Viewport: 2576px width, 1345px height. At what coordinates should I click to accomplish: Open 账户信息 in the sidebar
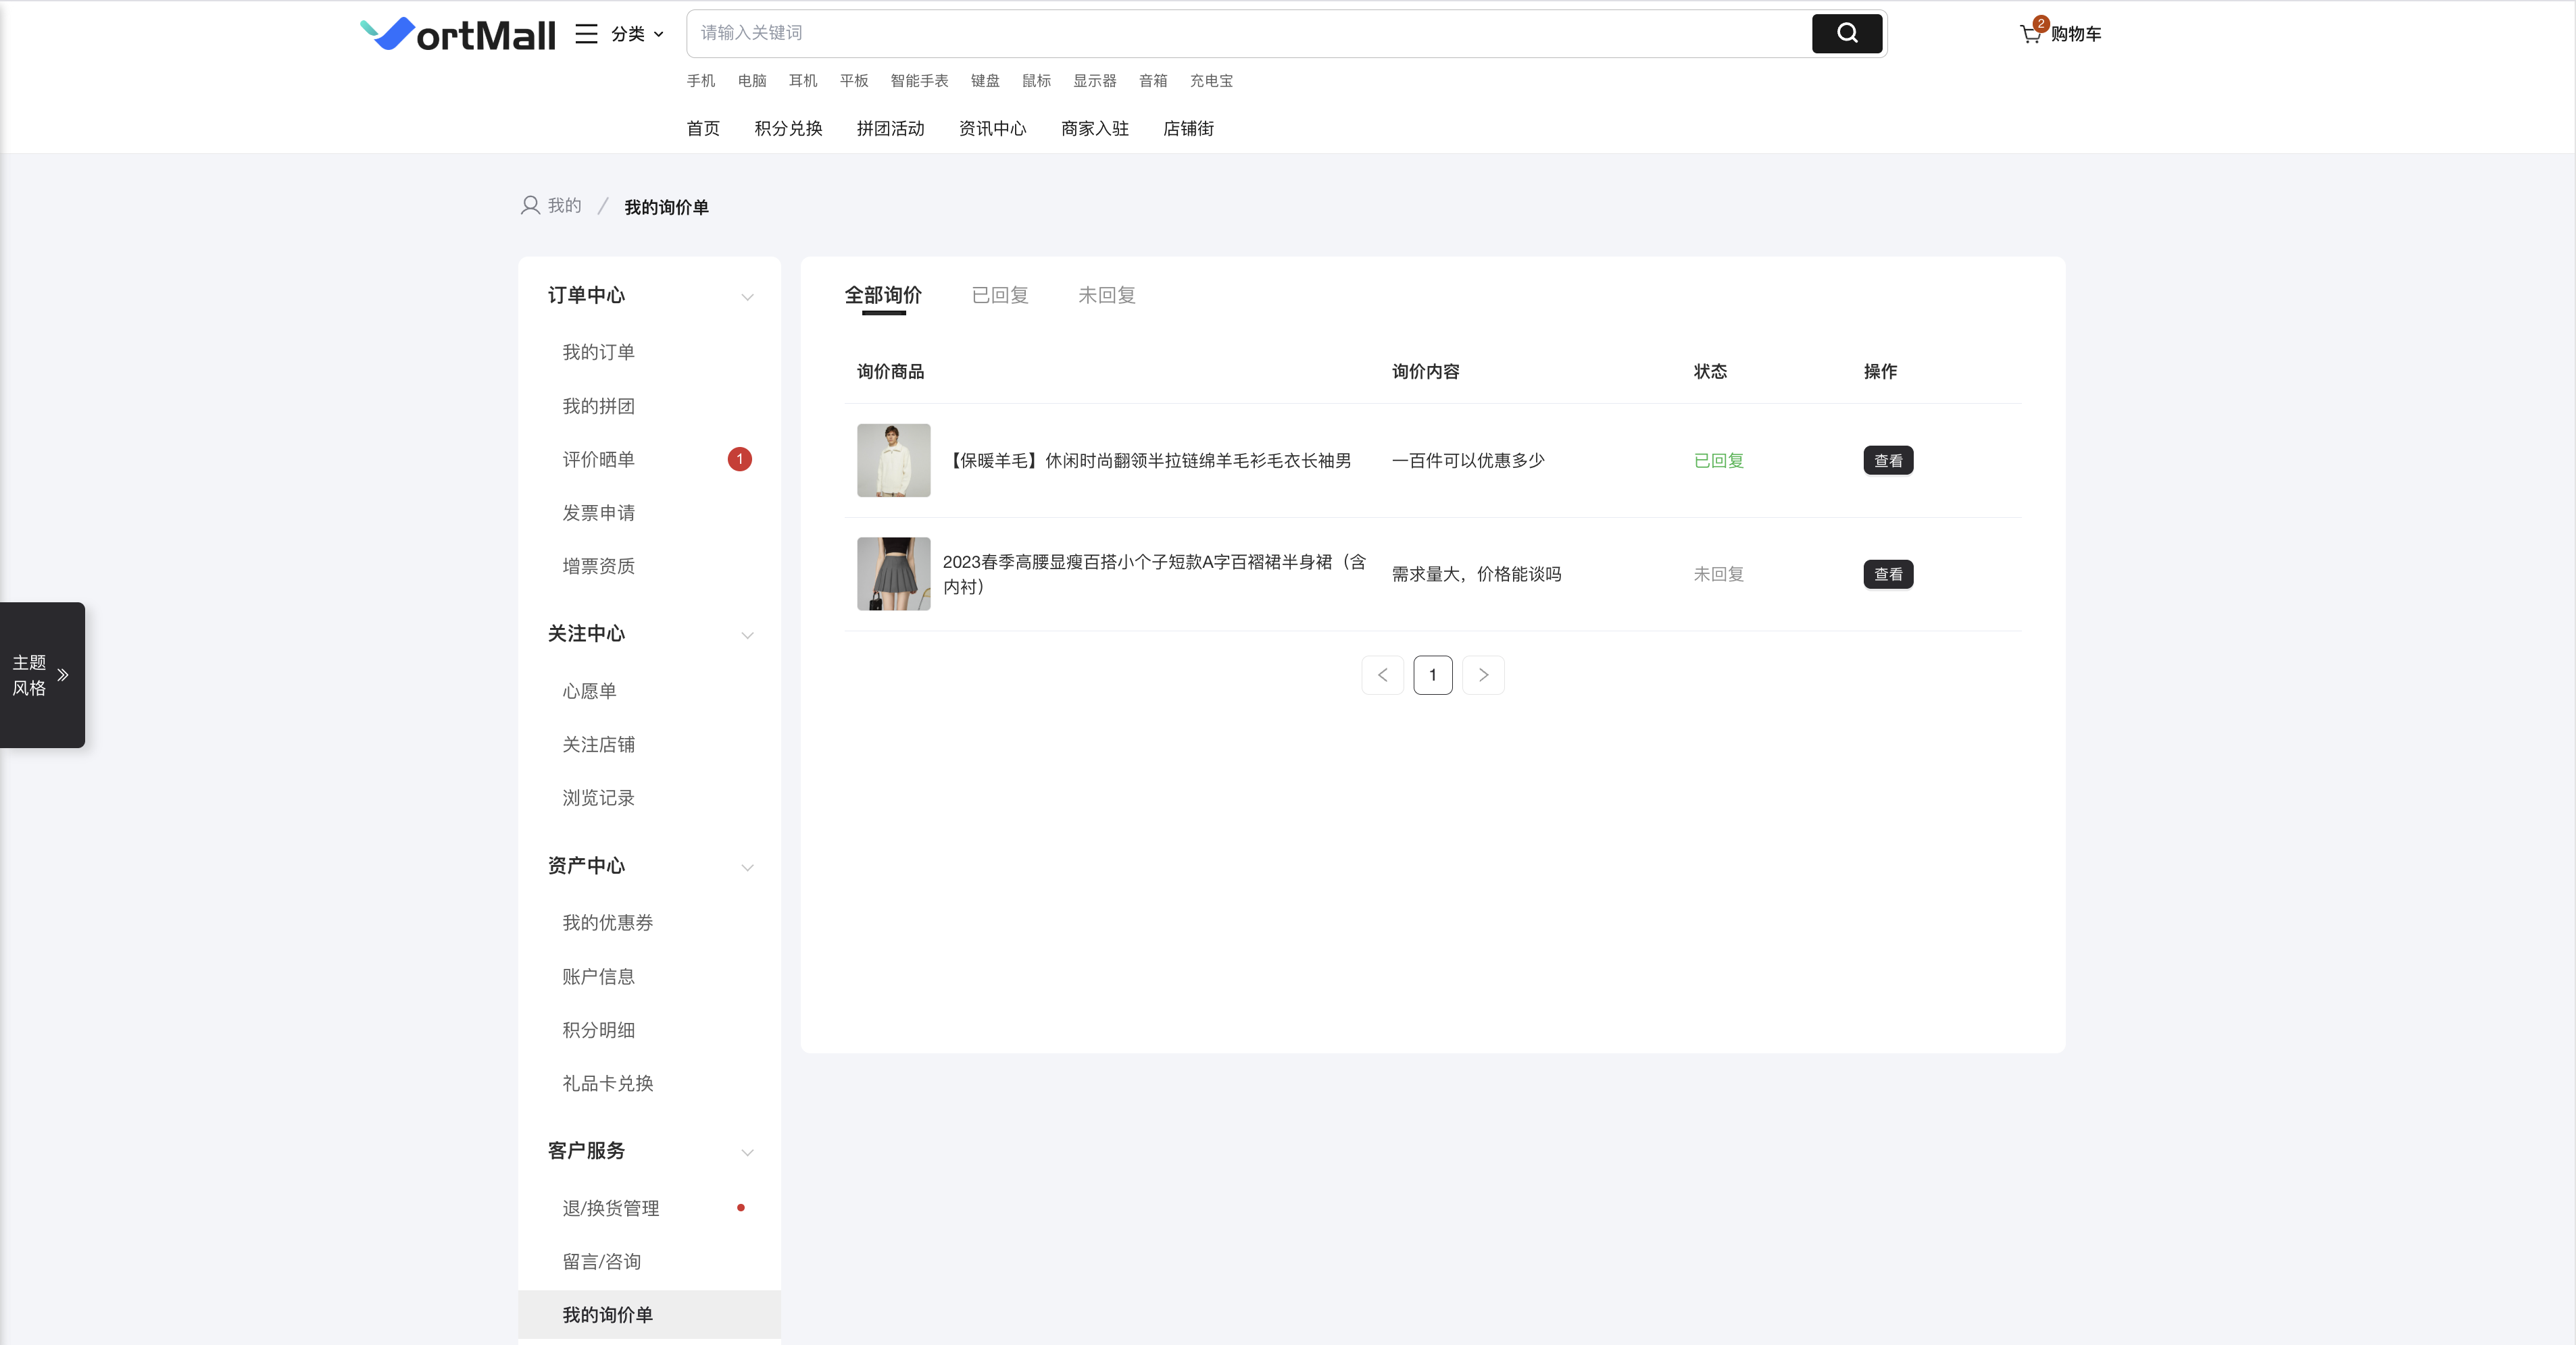tap(598, 976)
